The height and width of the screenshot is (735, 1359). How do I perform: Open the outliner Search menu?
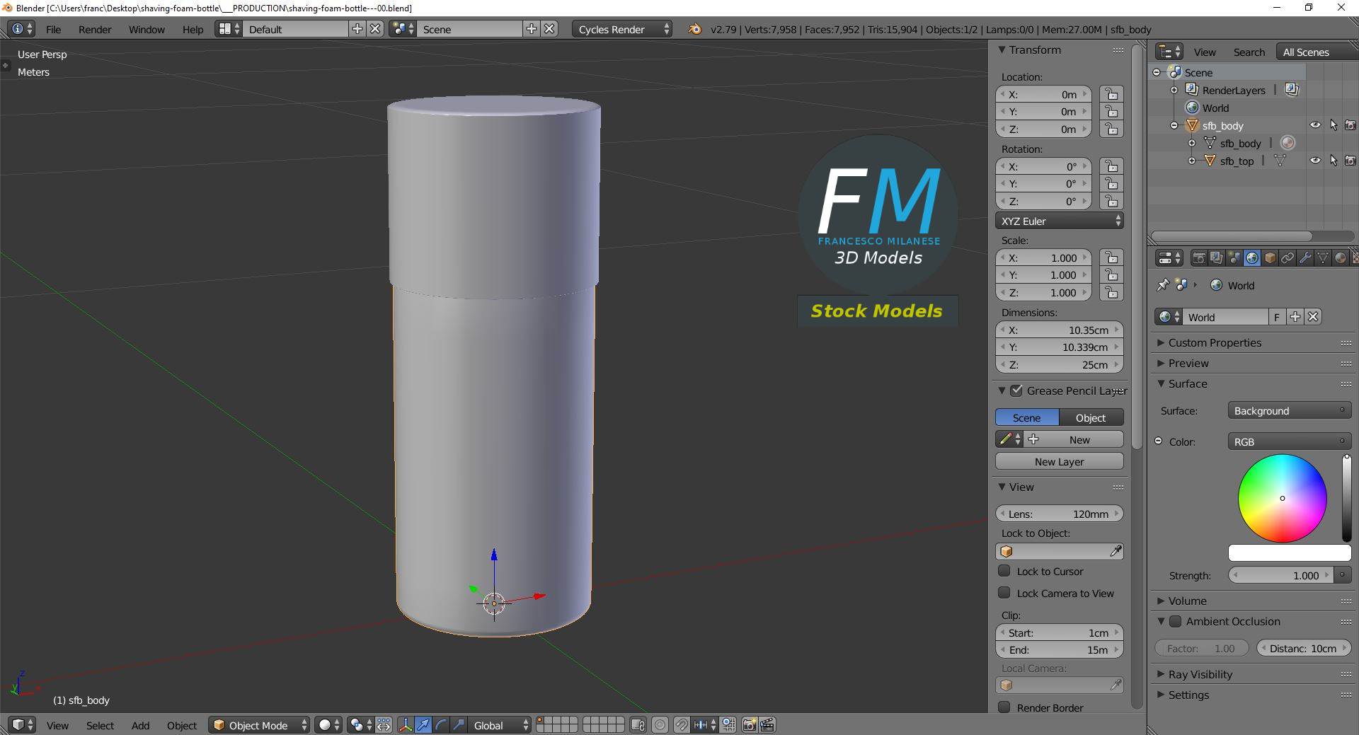(1249, 52)
